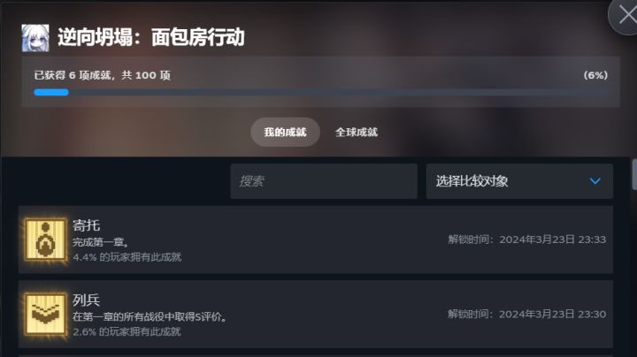The height and width of the screenshot is (357, 637).
Task: Click the 6% completion percentage label
Action: (595, 75)
